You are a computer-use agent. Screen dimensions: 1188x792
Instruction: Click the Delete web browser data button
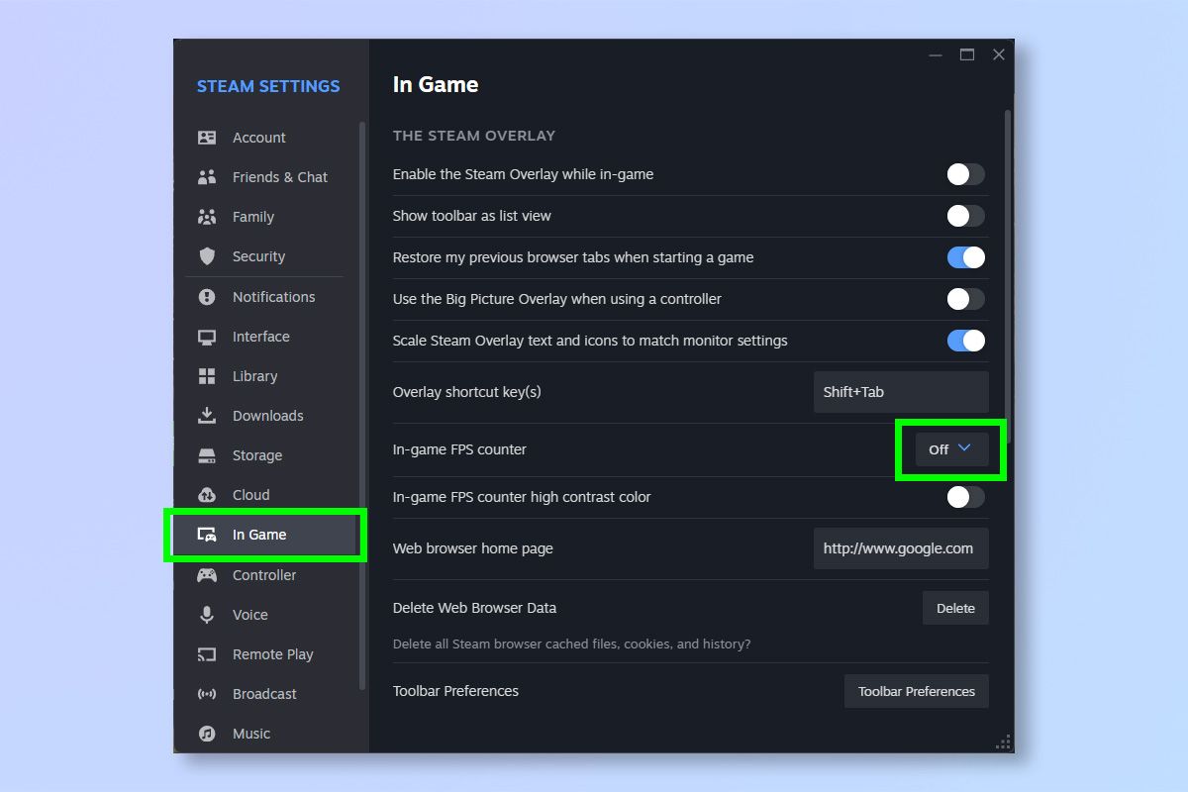[954, 608]
